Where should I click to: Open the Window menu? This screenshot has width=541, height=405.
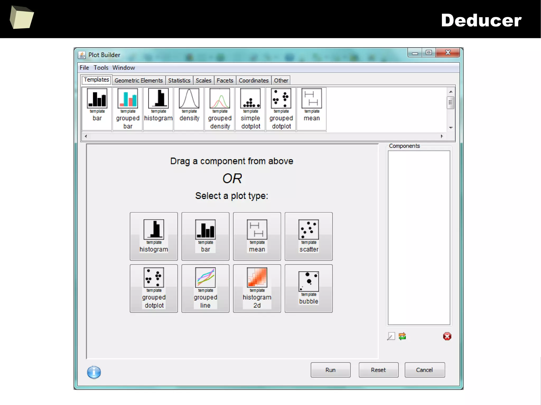124,68
